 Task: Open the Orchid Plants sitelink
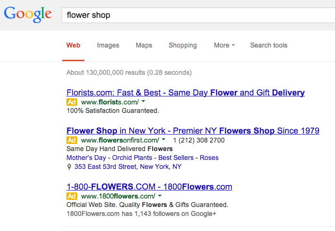tap(132, 158)
